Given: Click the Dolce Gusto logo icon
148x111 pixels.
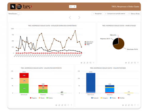Looking at the screenshot, I should point(19,6).
